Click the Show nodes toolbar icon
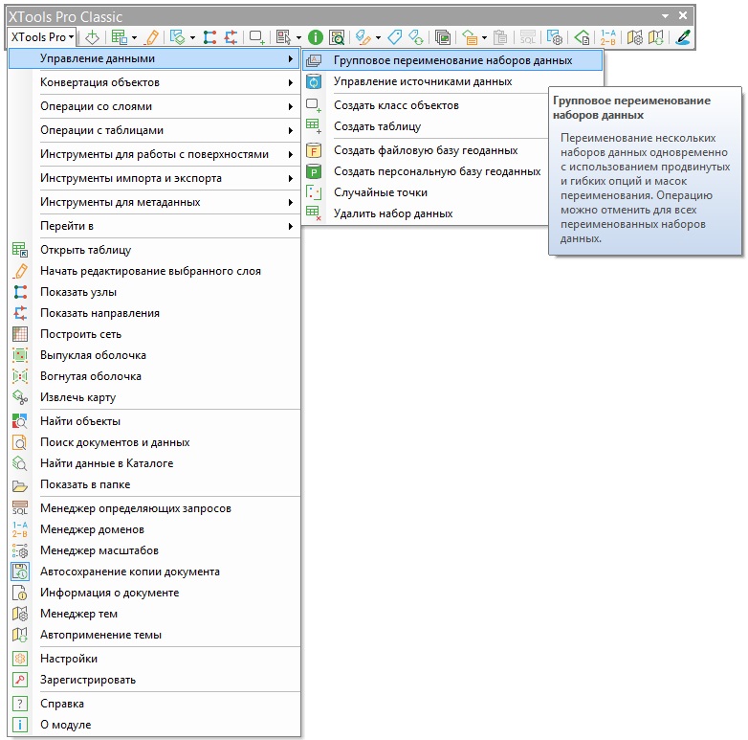 click(209, 36)
